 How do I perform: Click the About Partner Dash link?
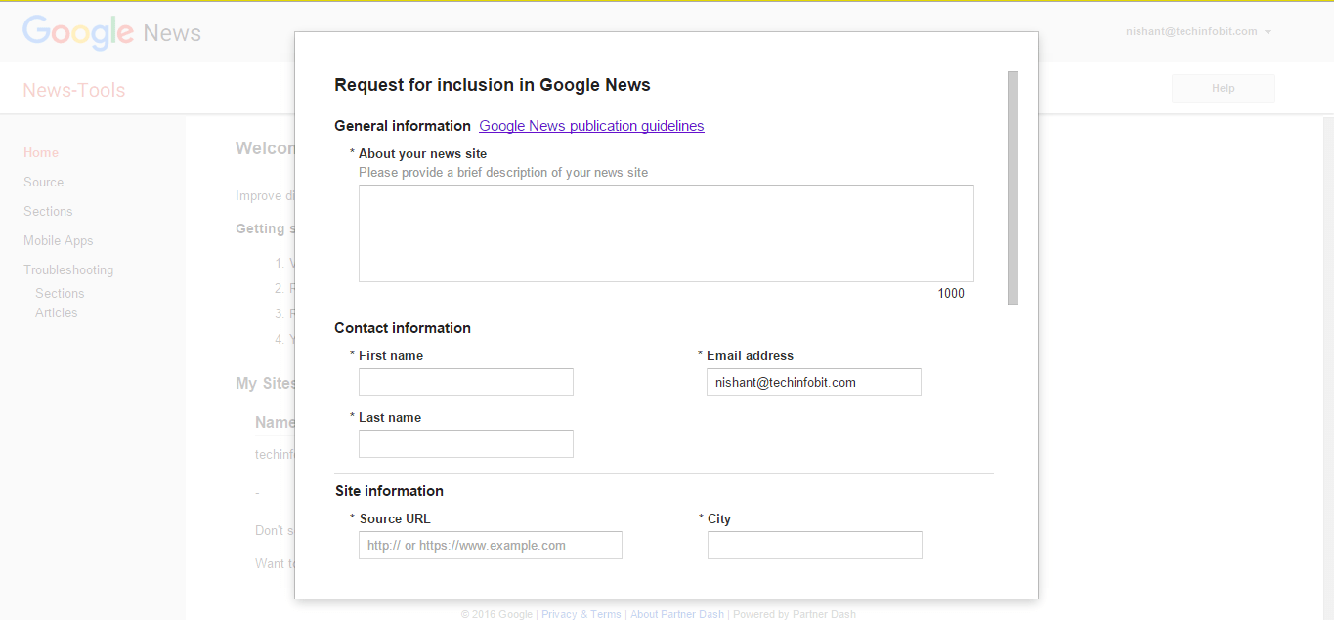point(676,613)
